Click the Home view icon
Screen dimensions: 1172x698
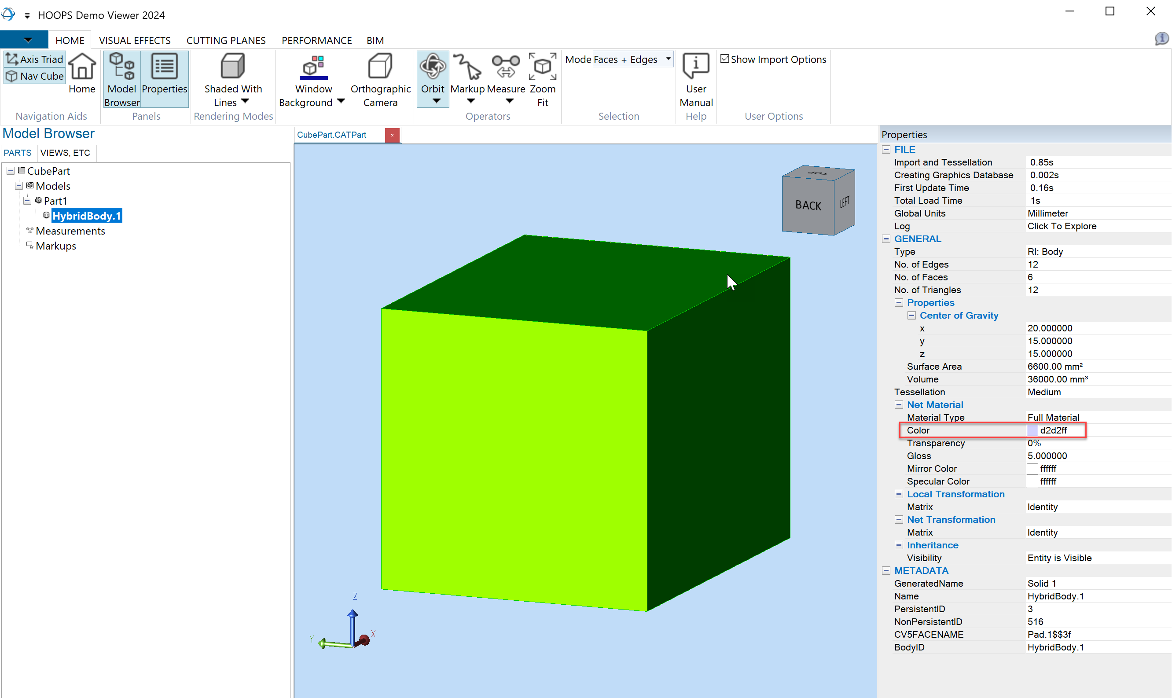tap(82, 67)
